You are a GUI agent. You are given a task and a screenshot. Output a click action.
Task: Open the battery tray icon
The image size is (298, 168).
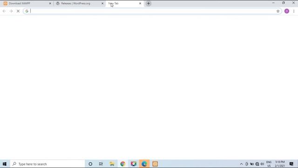click(x=252, y=164)
